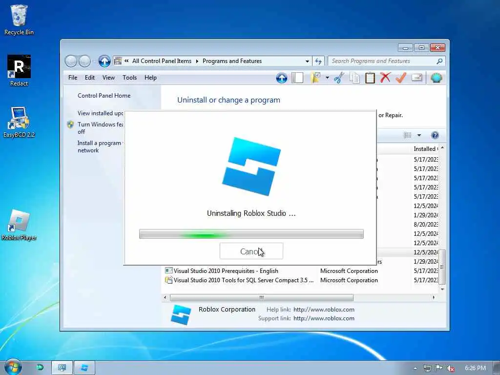Click the Classic Shell settings icon

coord(436,78)
